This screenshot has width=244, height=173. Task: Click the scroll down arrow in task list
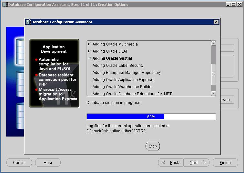214,94
